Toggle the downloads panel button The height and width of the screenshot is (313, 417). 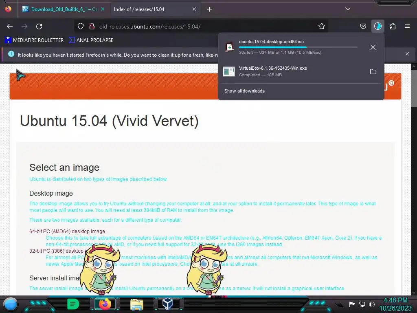coord(377,26)
